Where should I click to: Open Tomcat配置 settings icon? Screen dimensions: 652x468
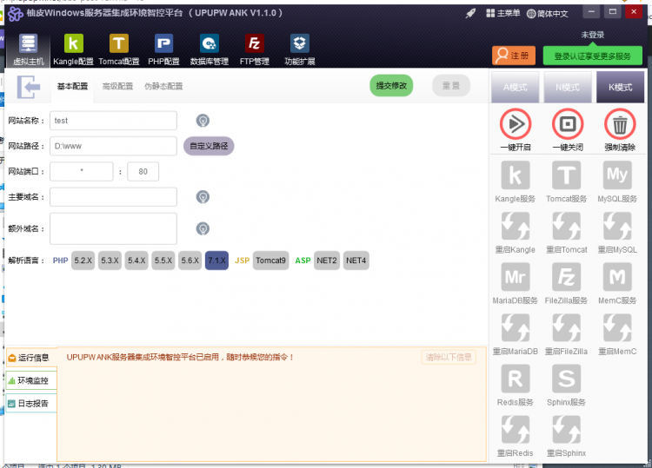coord(118,45)
